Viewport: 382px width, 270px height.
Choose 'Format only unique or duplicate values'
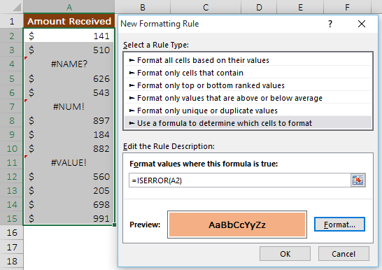pos(248,111)
